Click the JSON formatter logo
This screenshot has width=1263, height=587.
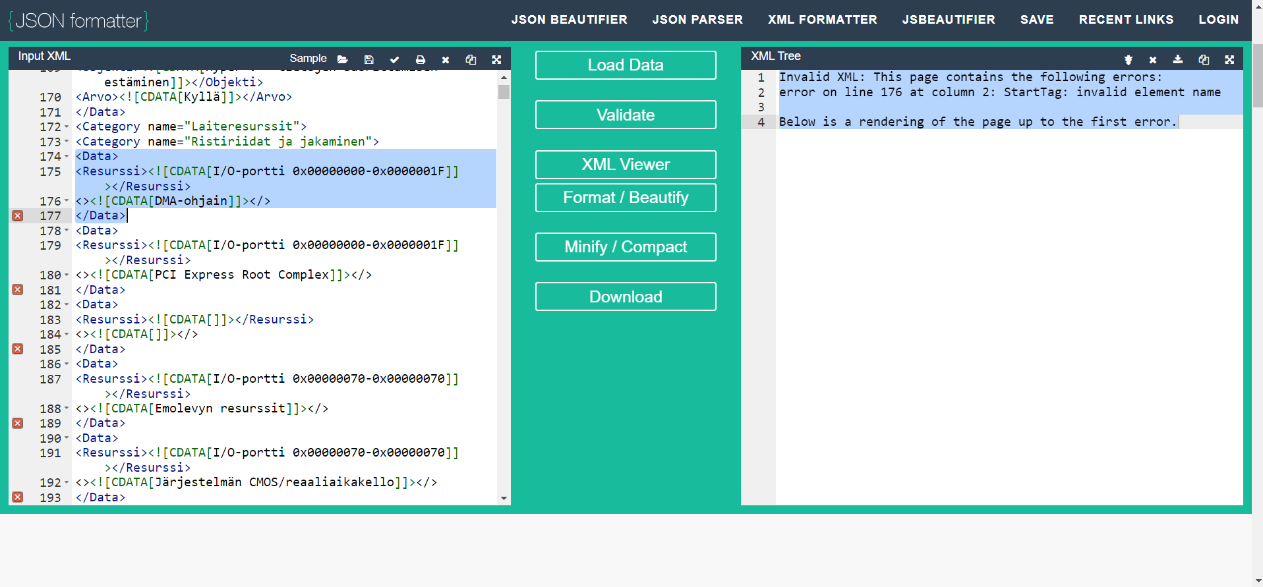78,21
